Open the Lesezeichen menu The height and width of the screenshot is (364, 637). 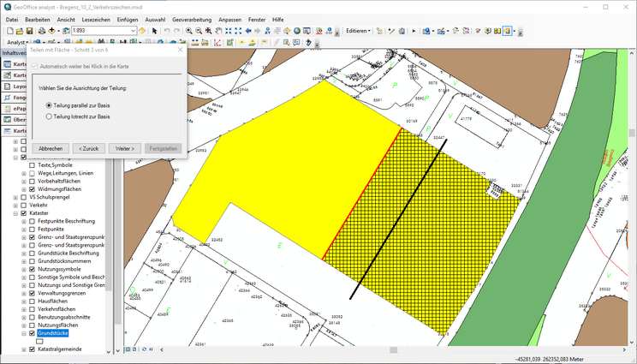(96, 19)
